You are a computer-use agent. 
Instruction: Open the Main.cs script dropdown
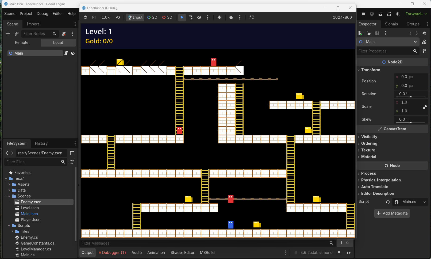(x=410, y=202)
